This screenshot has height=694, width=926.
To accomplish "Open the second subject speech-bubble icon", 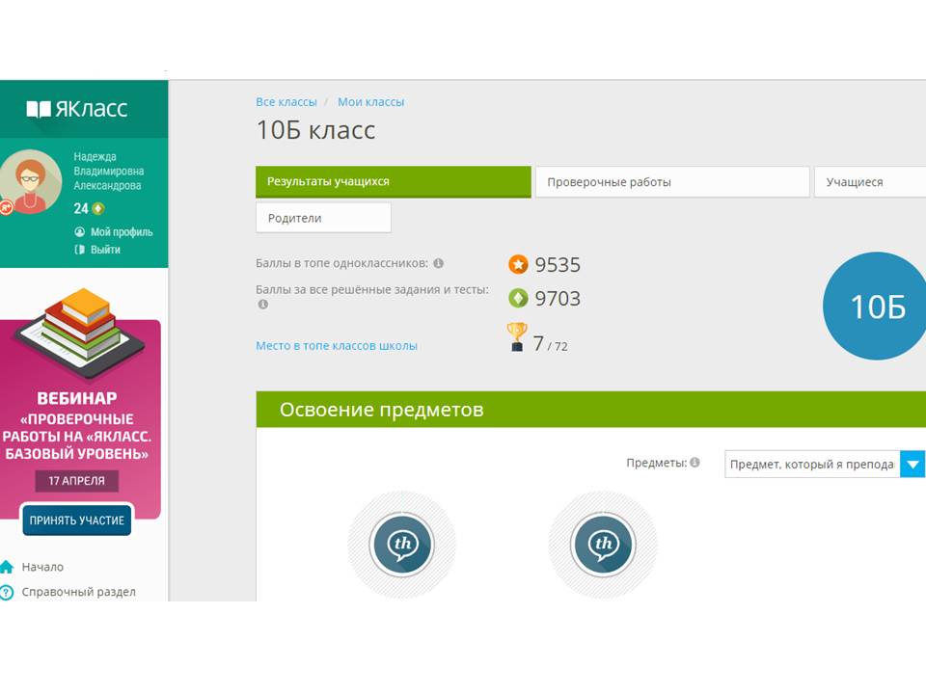I will [x=603, y=545].
